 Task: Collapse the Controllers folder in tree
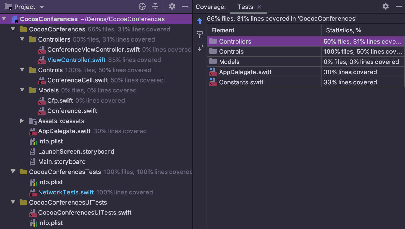(22, 39)
